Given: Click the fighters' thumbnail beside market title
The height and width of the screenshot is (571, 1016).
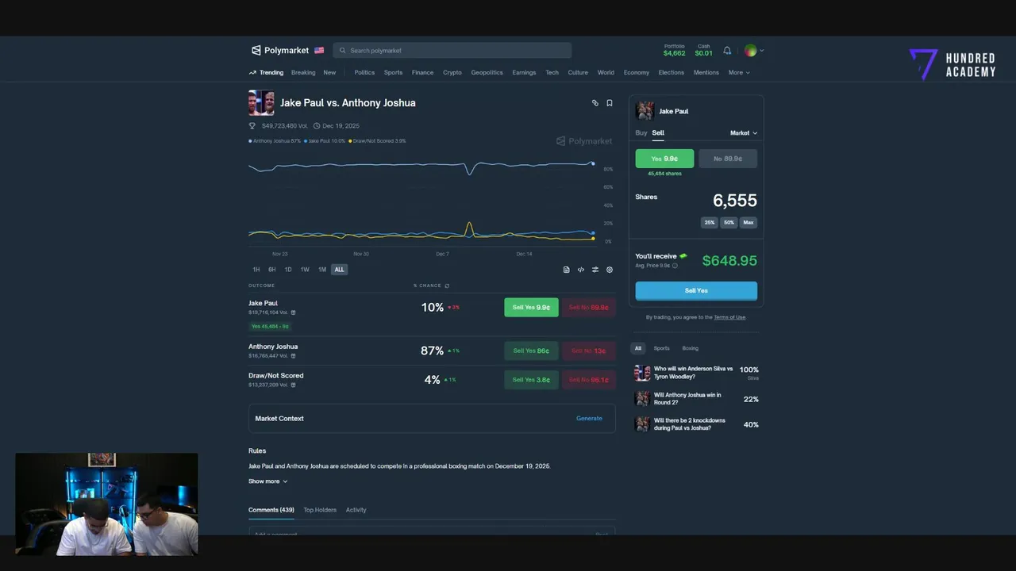Looking at the screenshot, I should pyautogui.click(x=261, y=103).
